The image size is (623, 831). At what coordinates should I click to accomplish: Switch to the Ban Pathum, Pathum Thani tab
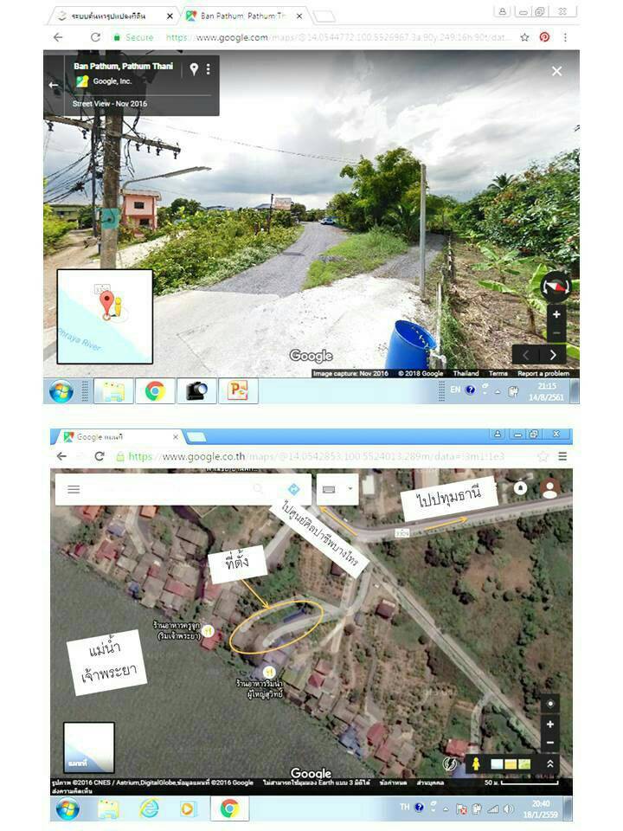tap(242, 16)
